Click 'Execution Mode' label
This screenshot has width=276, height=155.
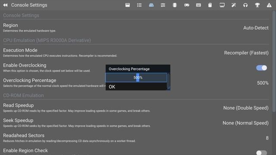pyautogui.click(x=20, y=50)
